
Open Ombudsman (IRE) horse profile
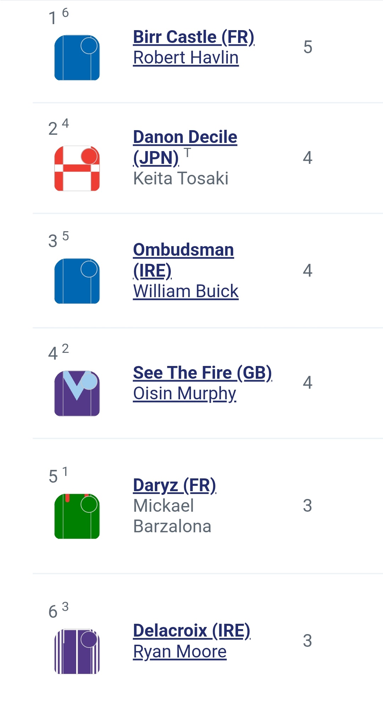click(184, 260)
